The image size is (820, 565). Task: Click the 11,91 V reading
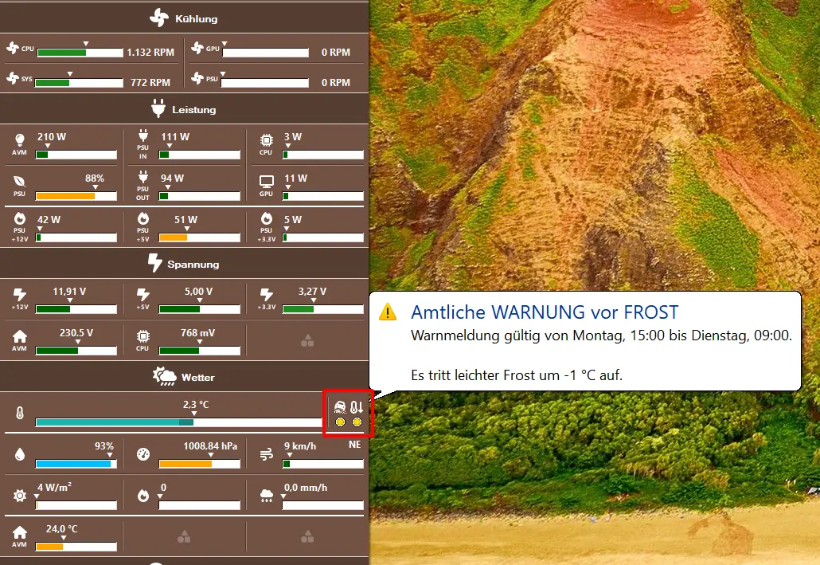[x=69, y=291]
